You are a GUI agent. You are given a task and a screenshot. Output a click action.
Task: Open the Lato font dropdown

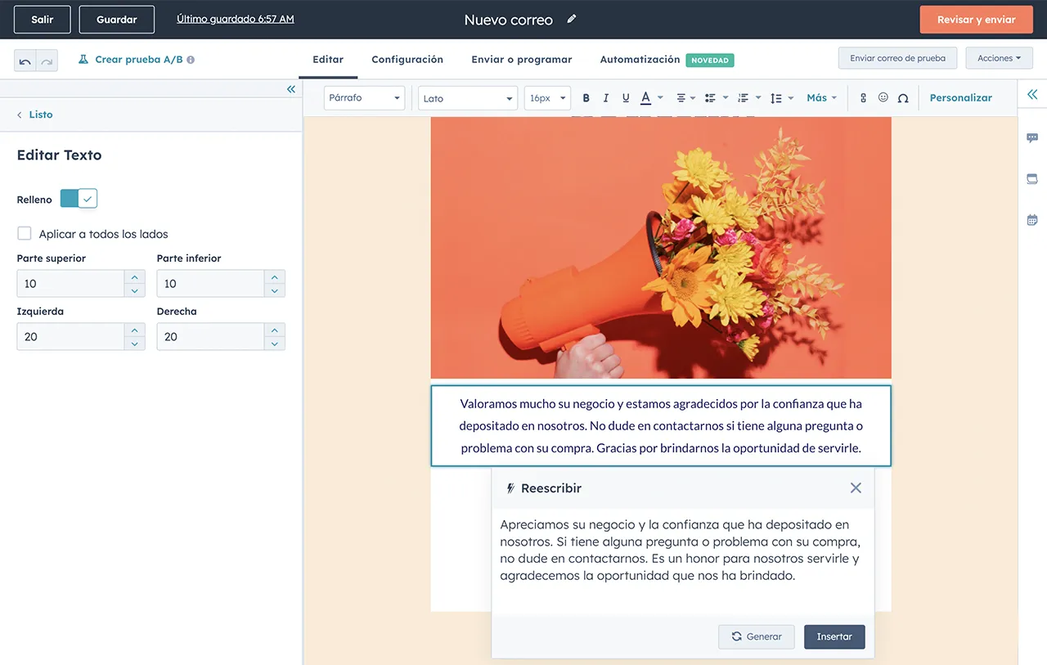click(468, 98)
